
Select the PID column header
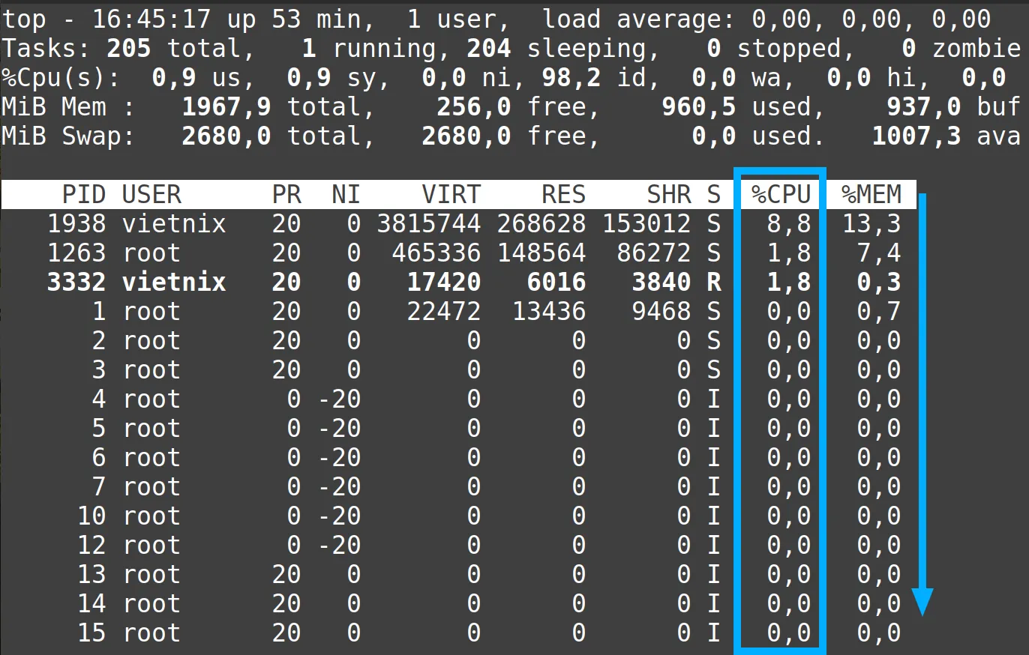(84, 195)
